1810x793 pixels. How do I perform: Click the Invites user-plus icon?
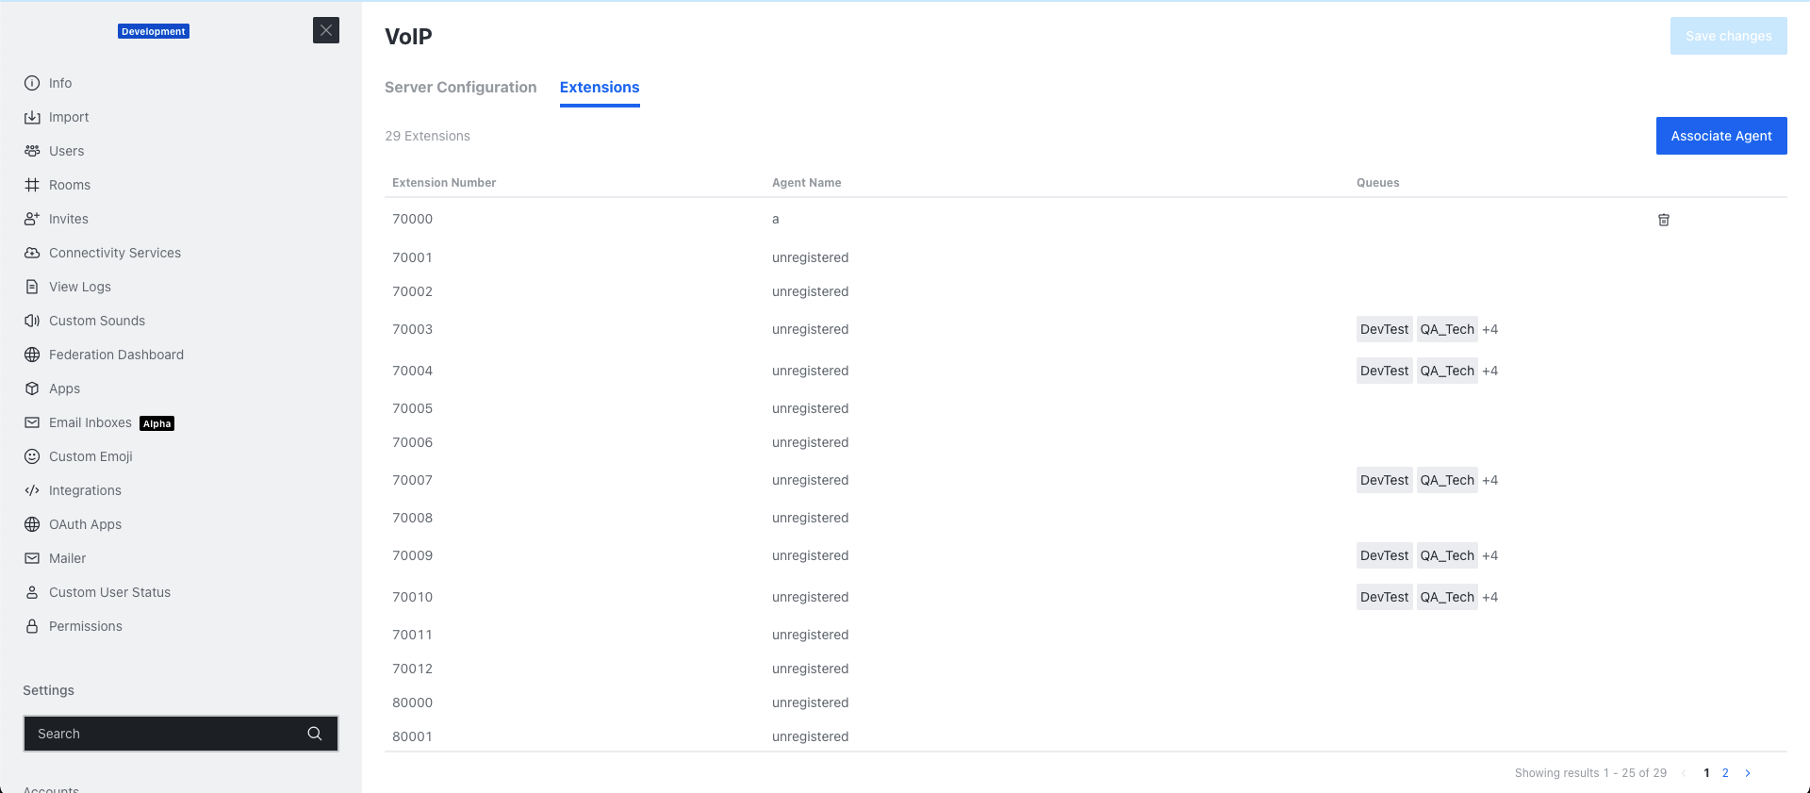[x=32, y=219]
